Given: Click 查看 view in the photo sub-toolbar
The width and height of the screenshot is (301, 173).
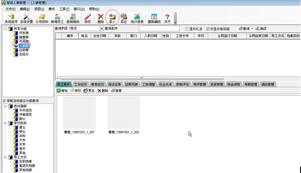Looking at the screenshot, I should [x=116, y=91].
